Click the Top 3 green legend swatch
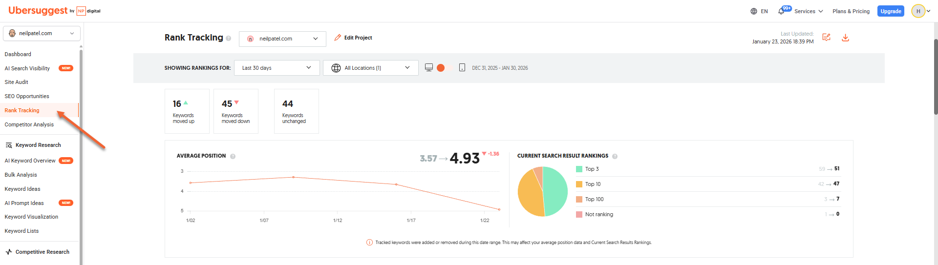 pos(579,169)
